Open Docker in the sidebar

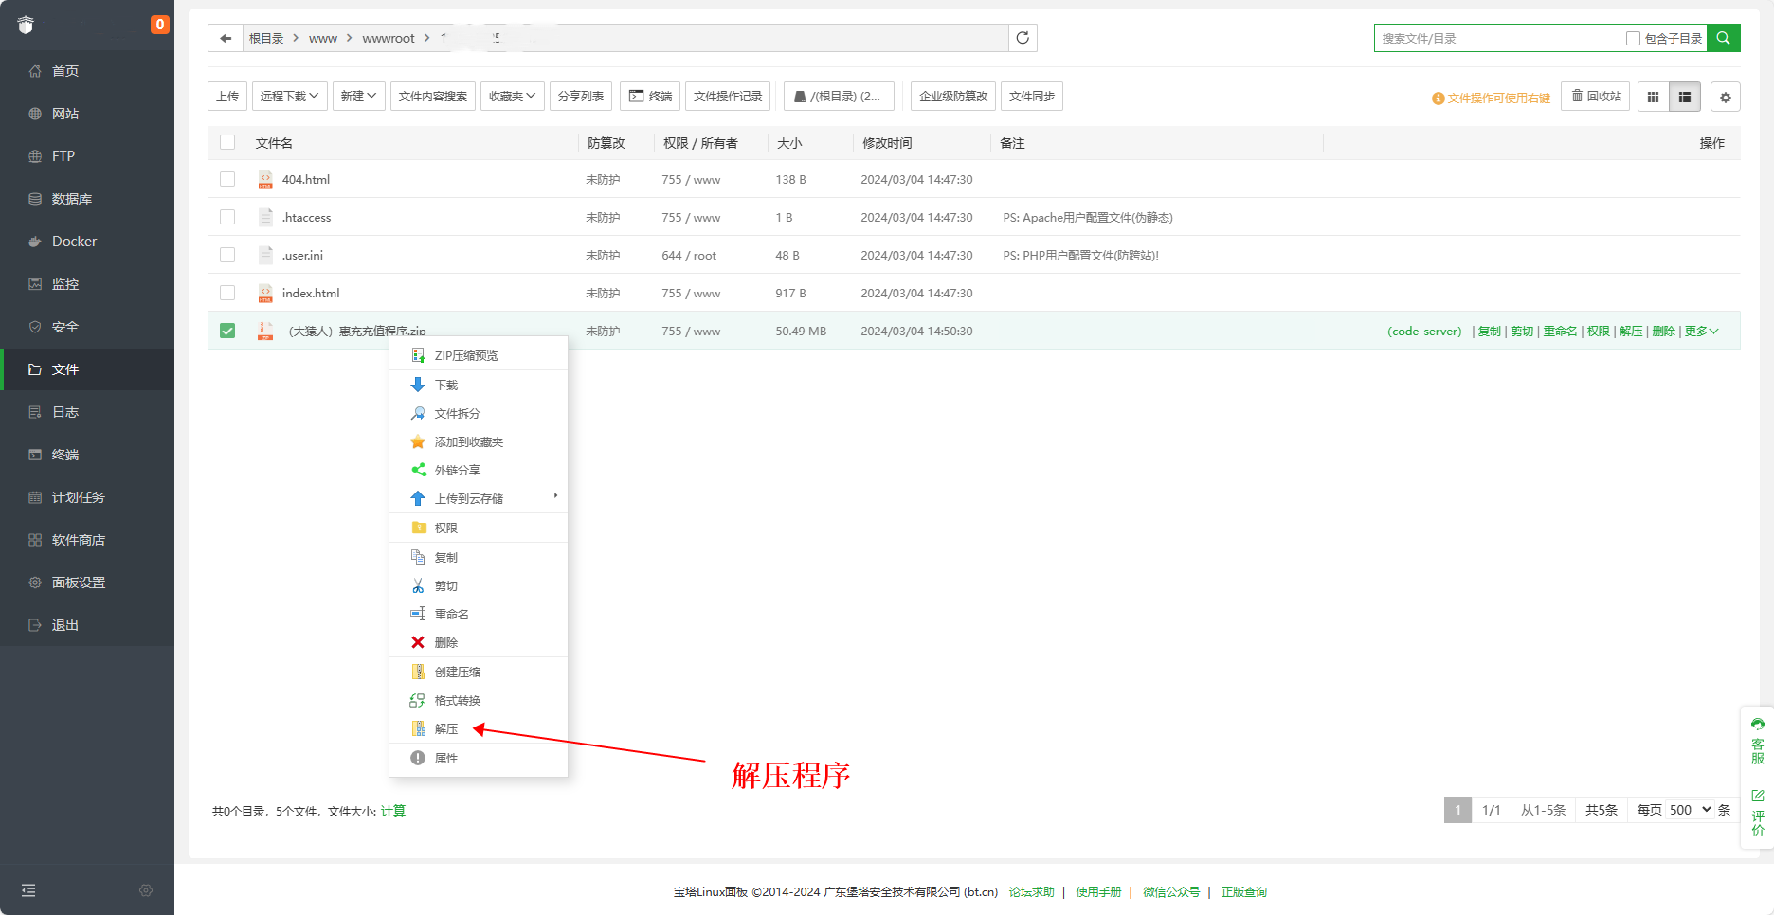coord(74,242)
